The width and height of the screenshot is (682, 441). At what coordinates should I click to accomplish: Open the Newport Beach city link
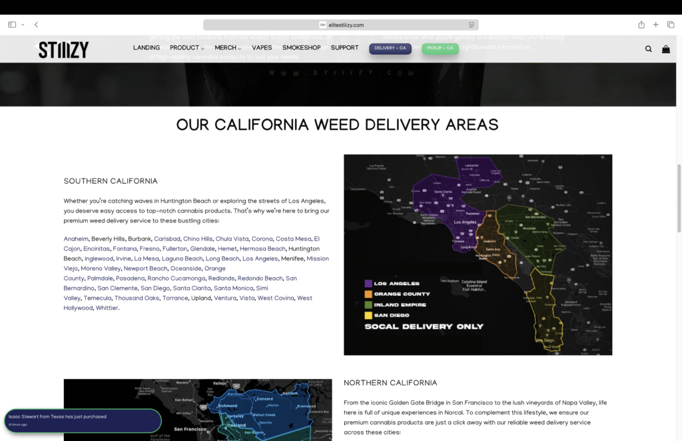146,268
